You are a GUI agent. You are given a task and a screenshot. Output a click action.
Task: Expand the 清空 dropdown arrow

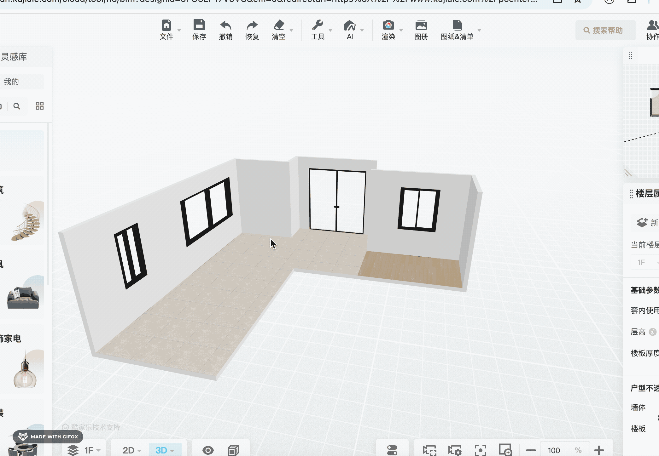(291, 30)
